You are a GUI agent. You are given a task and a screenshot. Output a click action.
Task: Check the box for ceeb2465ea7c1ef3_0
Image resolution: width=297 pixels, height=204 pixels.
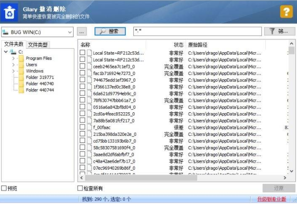coord(82,66)
